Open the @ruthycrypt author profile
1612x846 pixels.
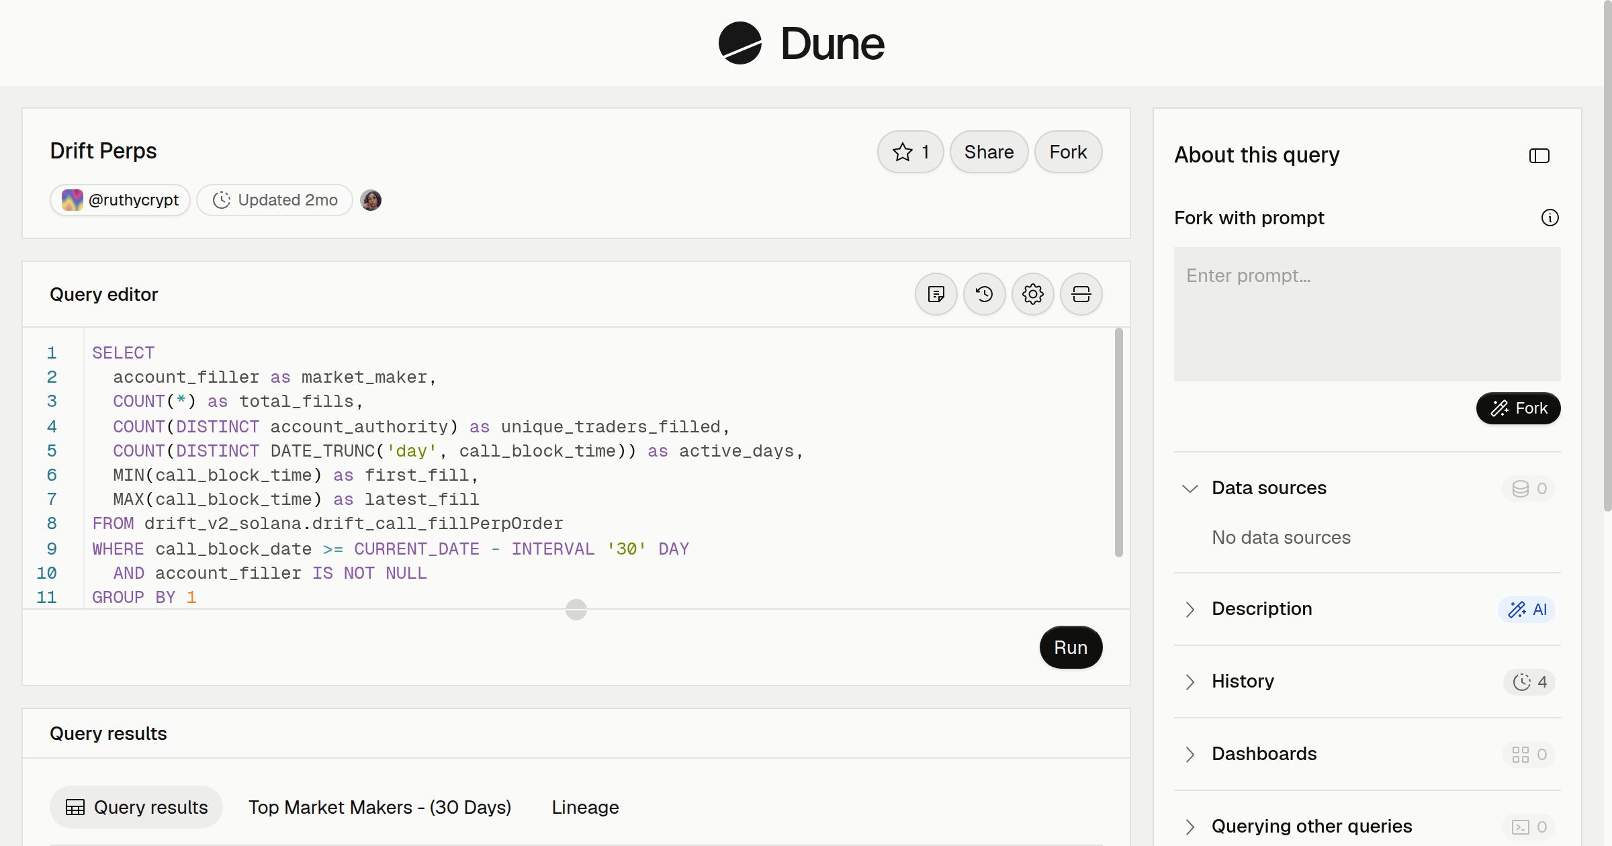[120, 200]
